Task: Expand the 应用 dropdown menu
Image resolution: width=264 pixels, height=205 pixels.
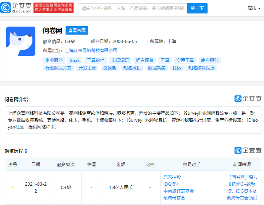Action: [254, 8]
